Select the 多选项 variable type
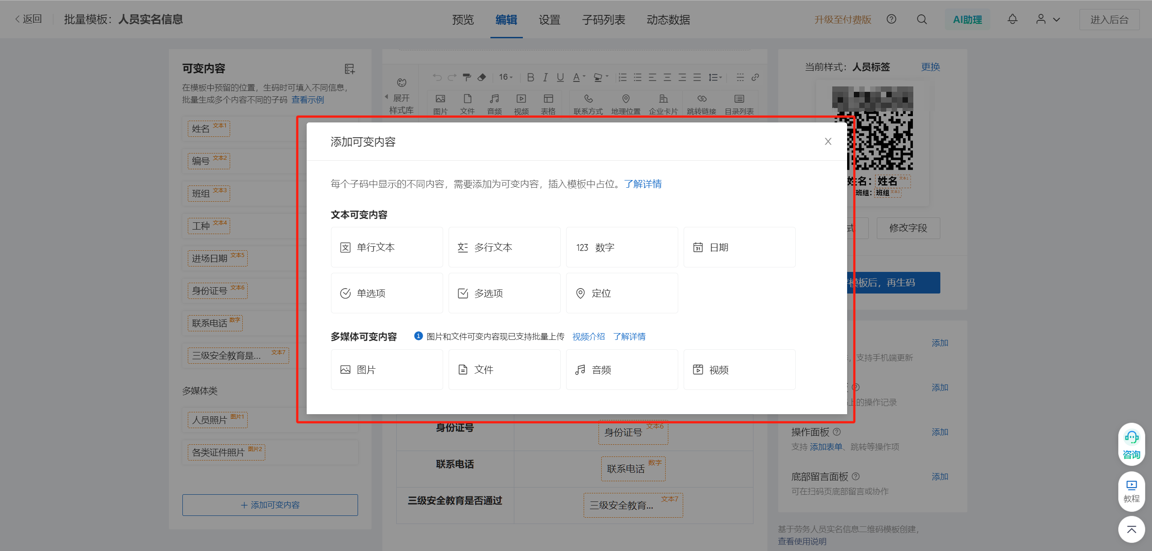This screenshot has height=551, width=1152. (504, 294)
